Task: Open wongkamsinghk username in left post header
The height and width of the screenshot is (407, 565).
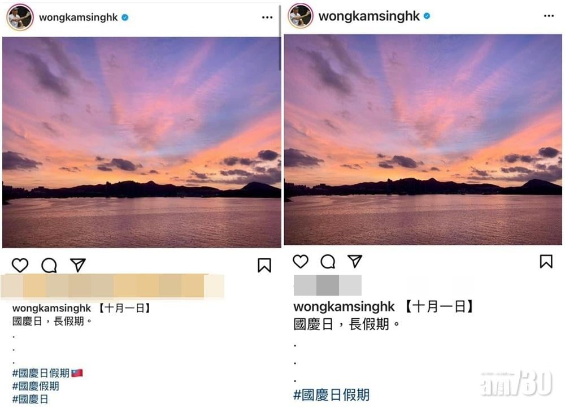Action: click(x=78, y=18)
